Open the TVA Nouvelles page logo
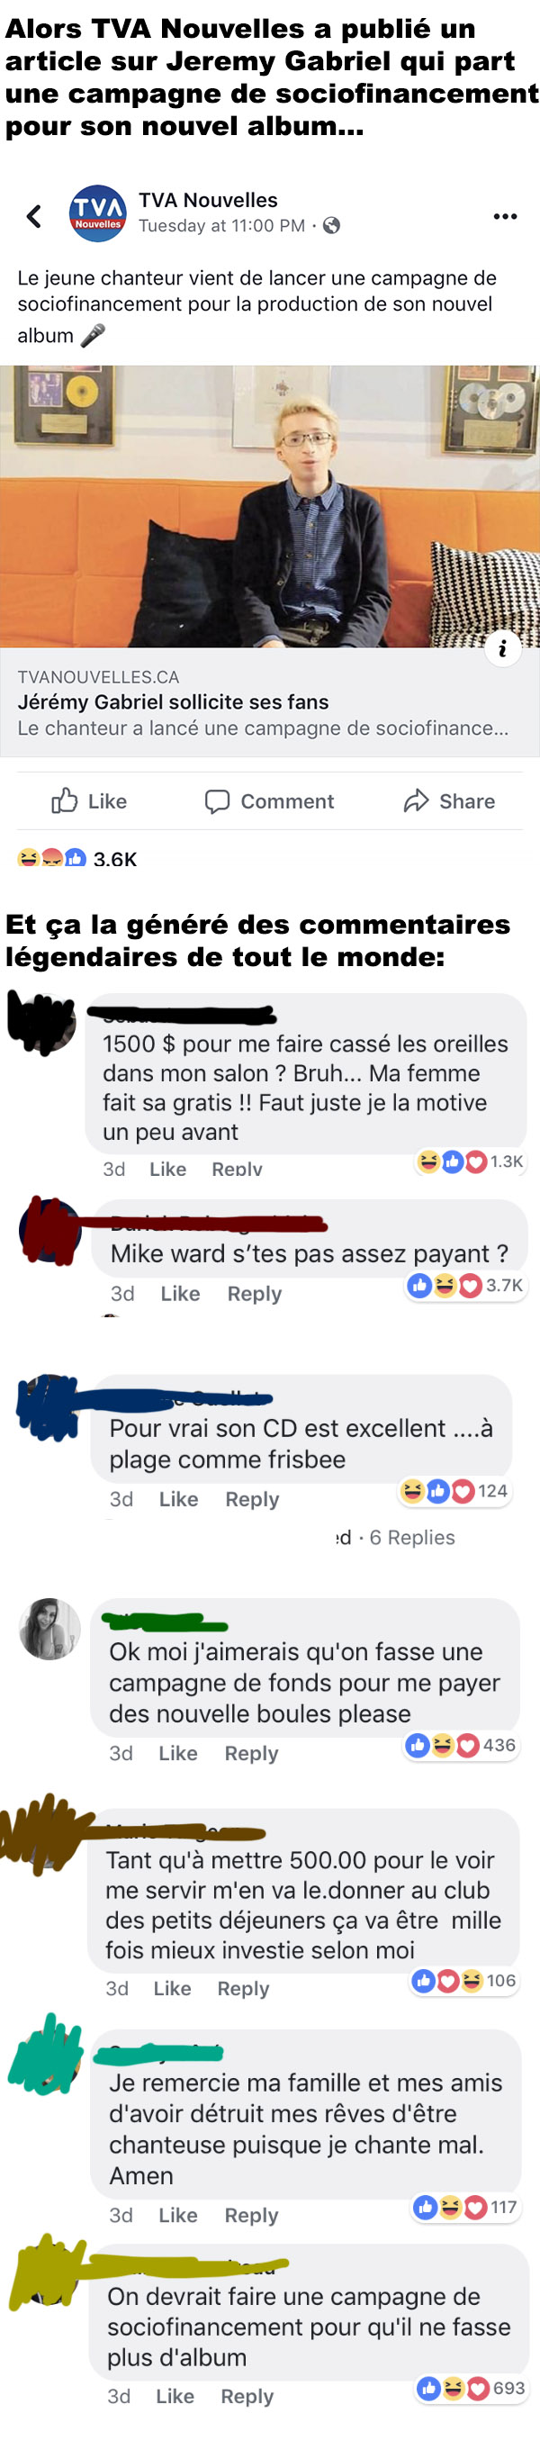Image resolution: width=540 pixels, height=2440 pixels. point(97,213)
